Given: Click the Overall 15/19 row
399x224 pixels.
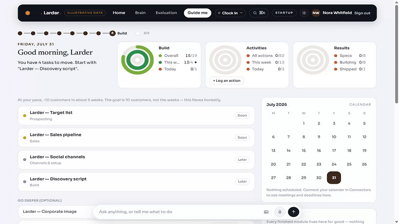Looking at the screenshot, I should click(x=178, y=56).
